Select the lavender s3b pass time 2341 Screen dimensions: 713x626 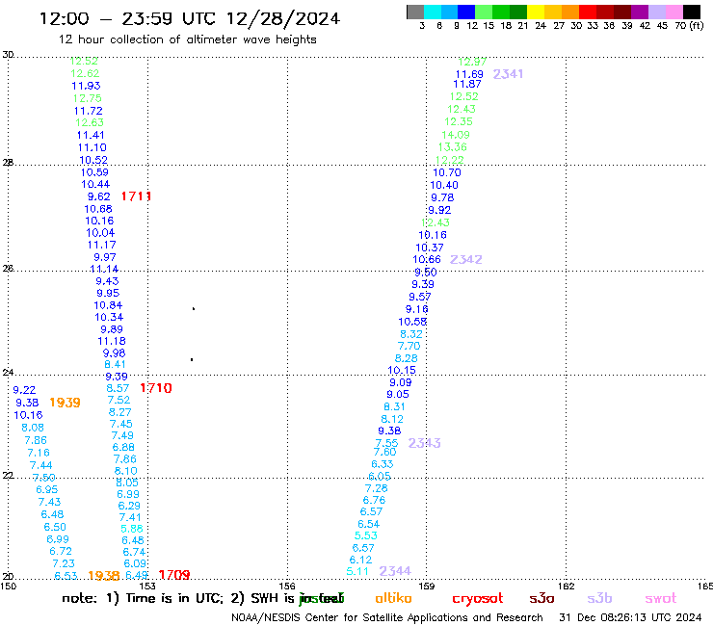click(508, 73)
